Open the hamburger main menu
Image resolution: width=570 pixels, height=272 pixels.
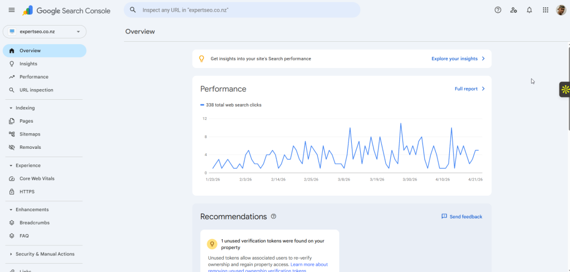coord(12,10)
